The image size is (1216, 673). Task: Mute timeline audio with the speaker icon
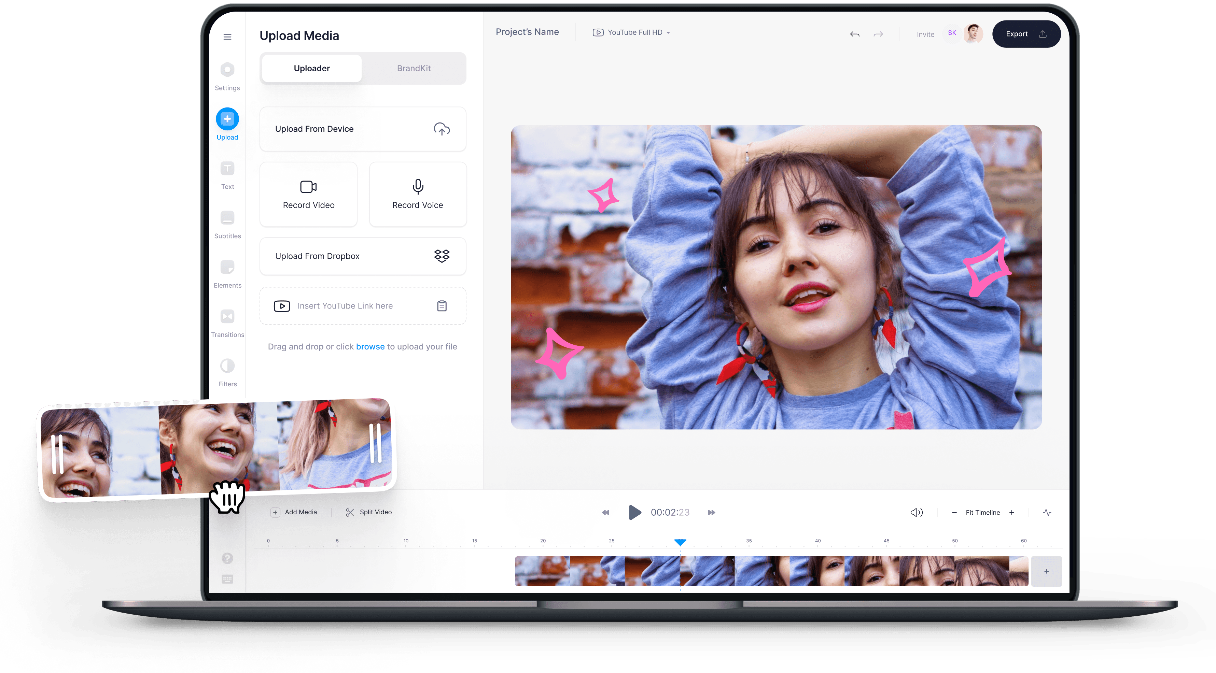[916, 512]
